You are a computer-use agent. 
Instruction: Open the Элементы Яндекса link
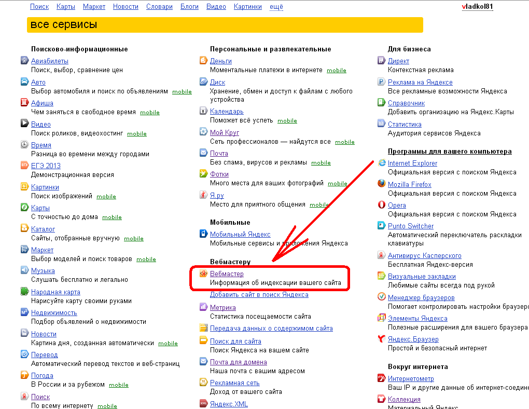[x=417, y=318]
